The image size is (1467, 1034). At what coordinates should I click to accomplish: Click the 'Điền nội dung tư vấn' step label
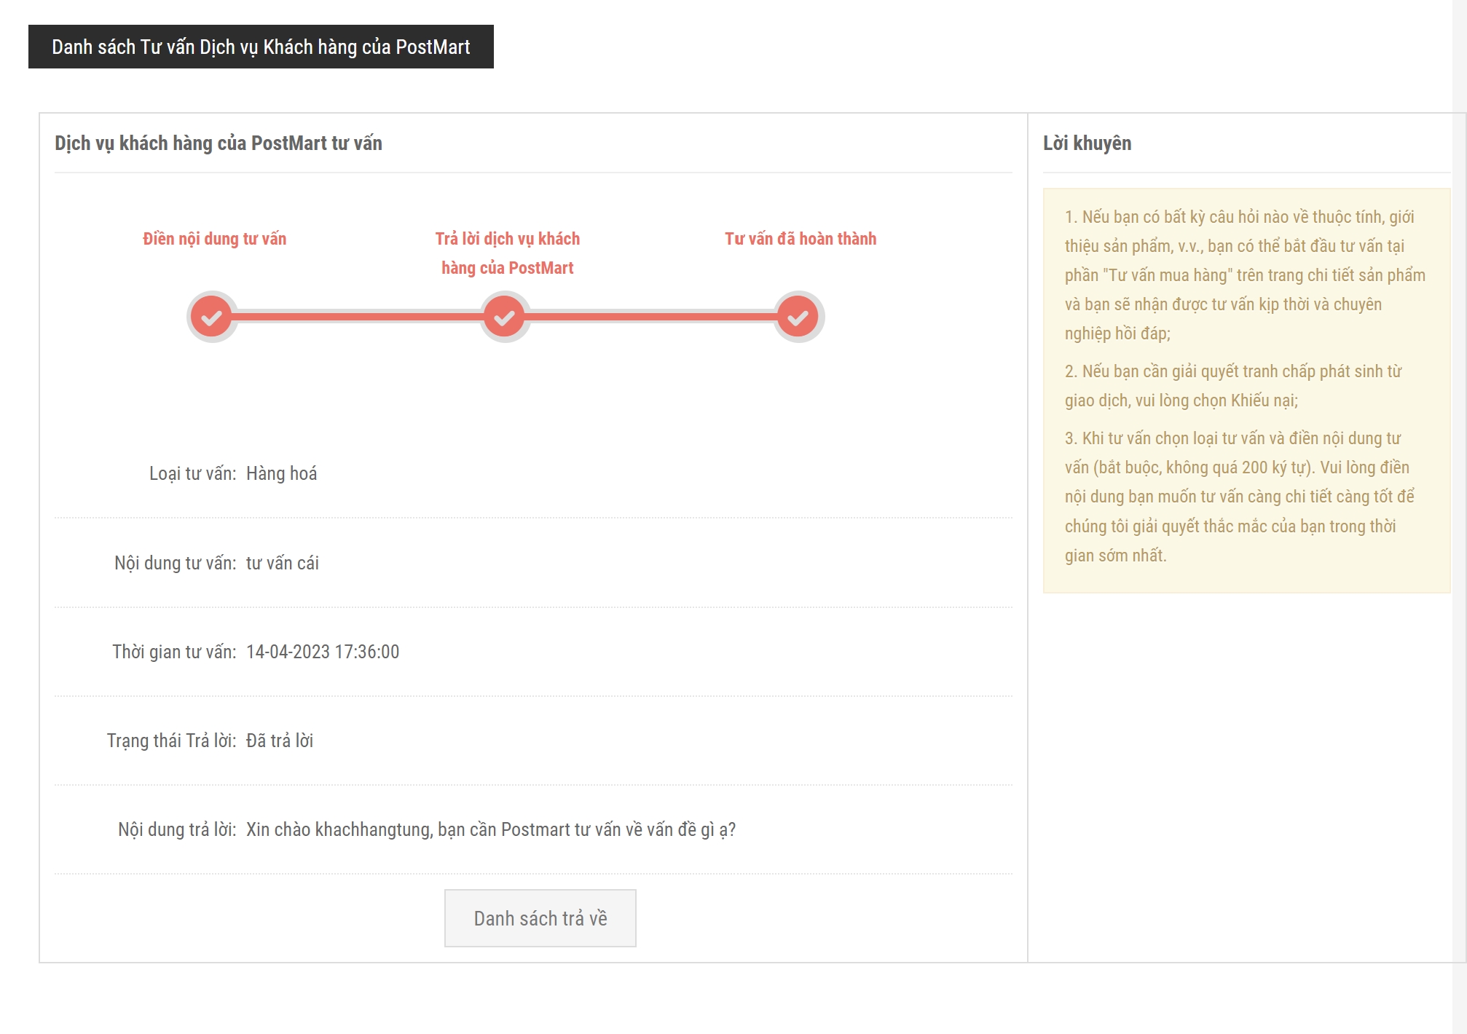[x=214, y=239]
